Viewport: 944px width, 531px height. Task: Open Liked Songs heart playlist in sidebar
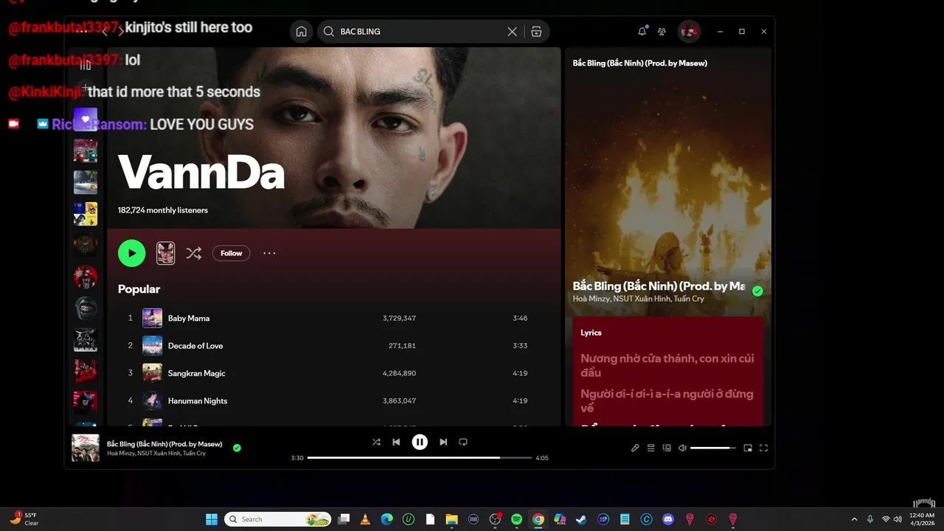pyautogui.click(x=86, y=119)
